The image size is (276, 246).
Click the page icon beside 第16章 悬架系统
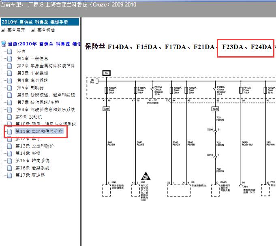point(10,168)
